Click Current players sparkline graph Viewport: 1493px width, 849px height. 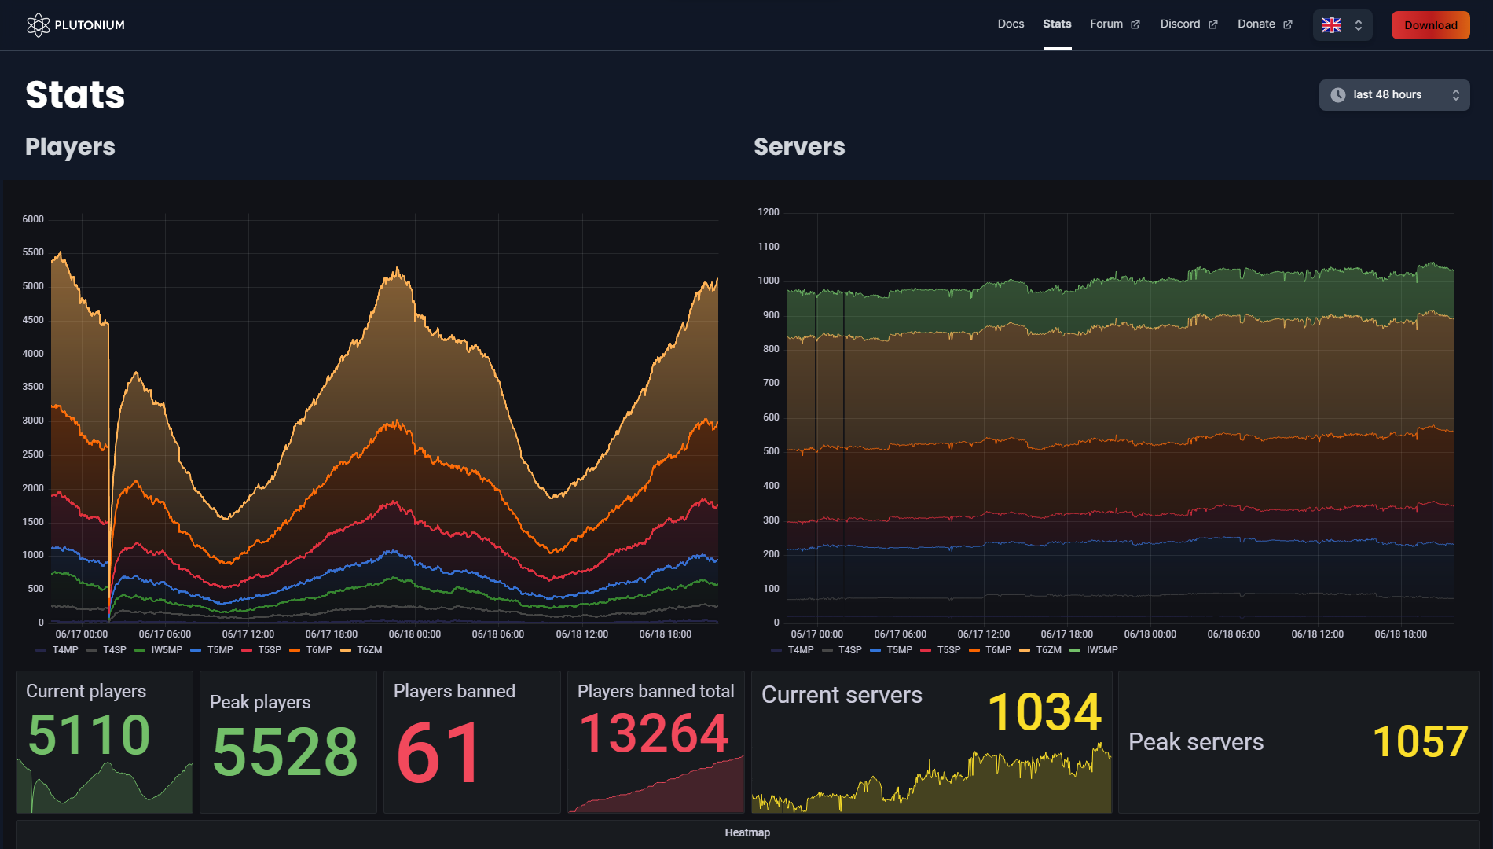tap(105, 787)
